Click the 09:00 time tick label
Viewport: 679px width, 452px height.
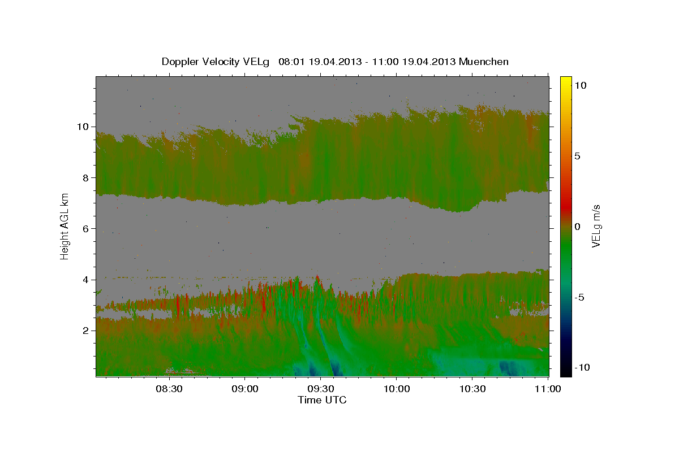click(245, 389)
